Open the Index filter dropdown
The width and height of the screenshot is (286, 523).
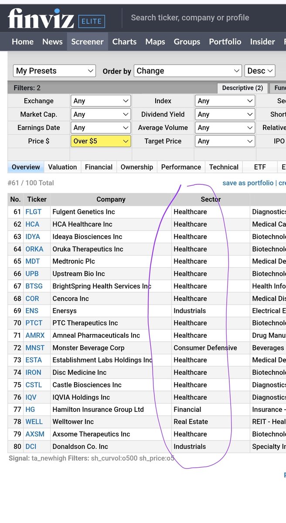click(x=225, y=101)
